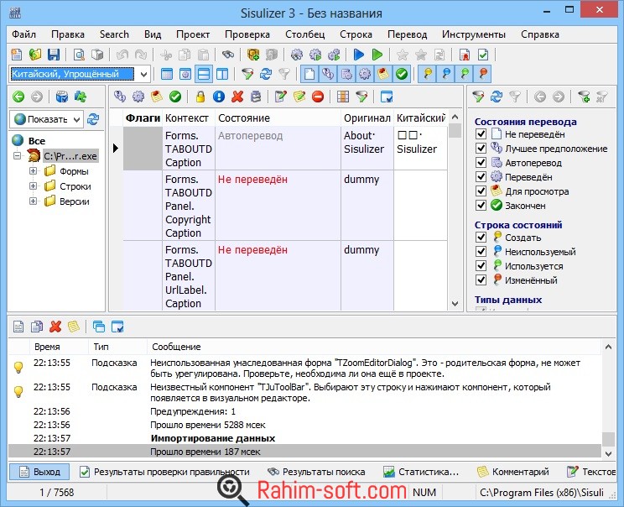Open the Статистика tab

(421, 472)
